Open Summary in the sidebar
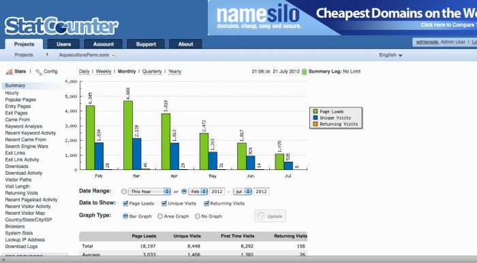This screenshot has width=477, height=263. (x=15, y=86)
